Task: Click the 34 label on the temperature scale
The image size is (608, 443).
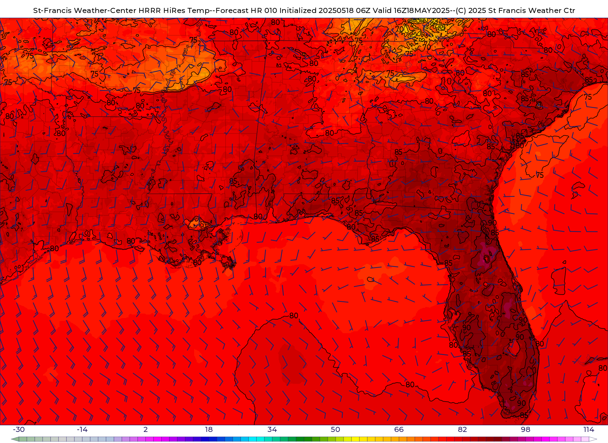Action: point(272,429)
